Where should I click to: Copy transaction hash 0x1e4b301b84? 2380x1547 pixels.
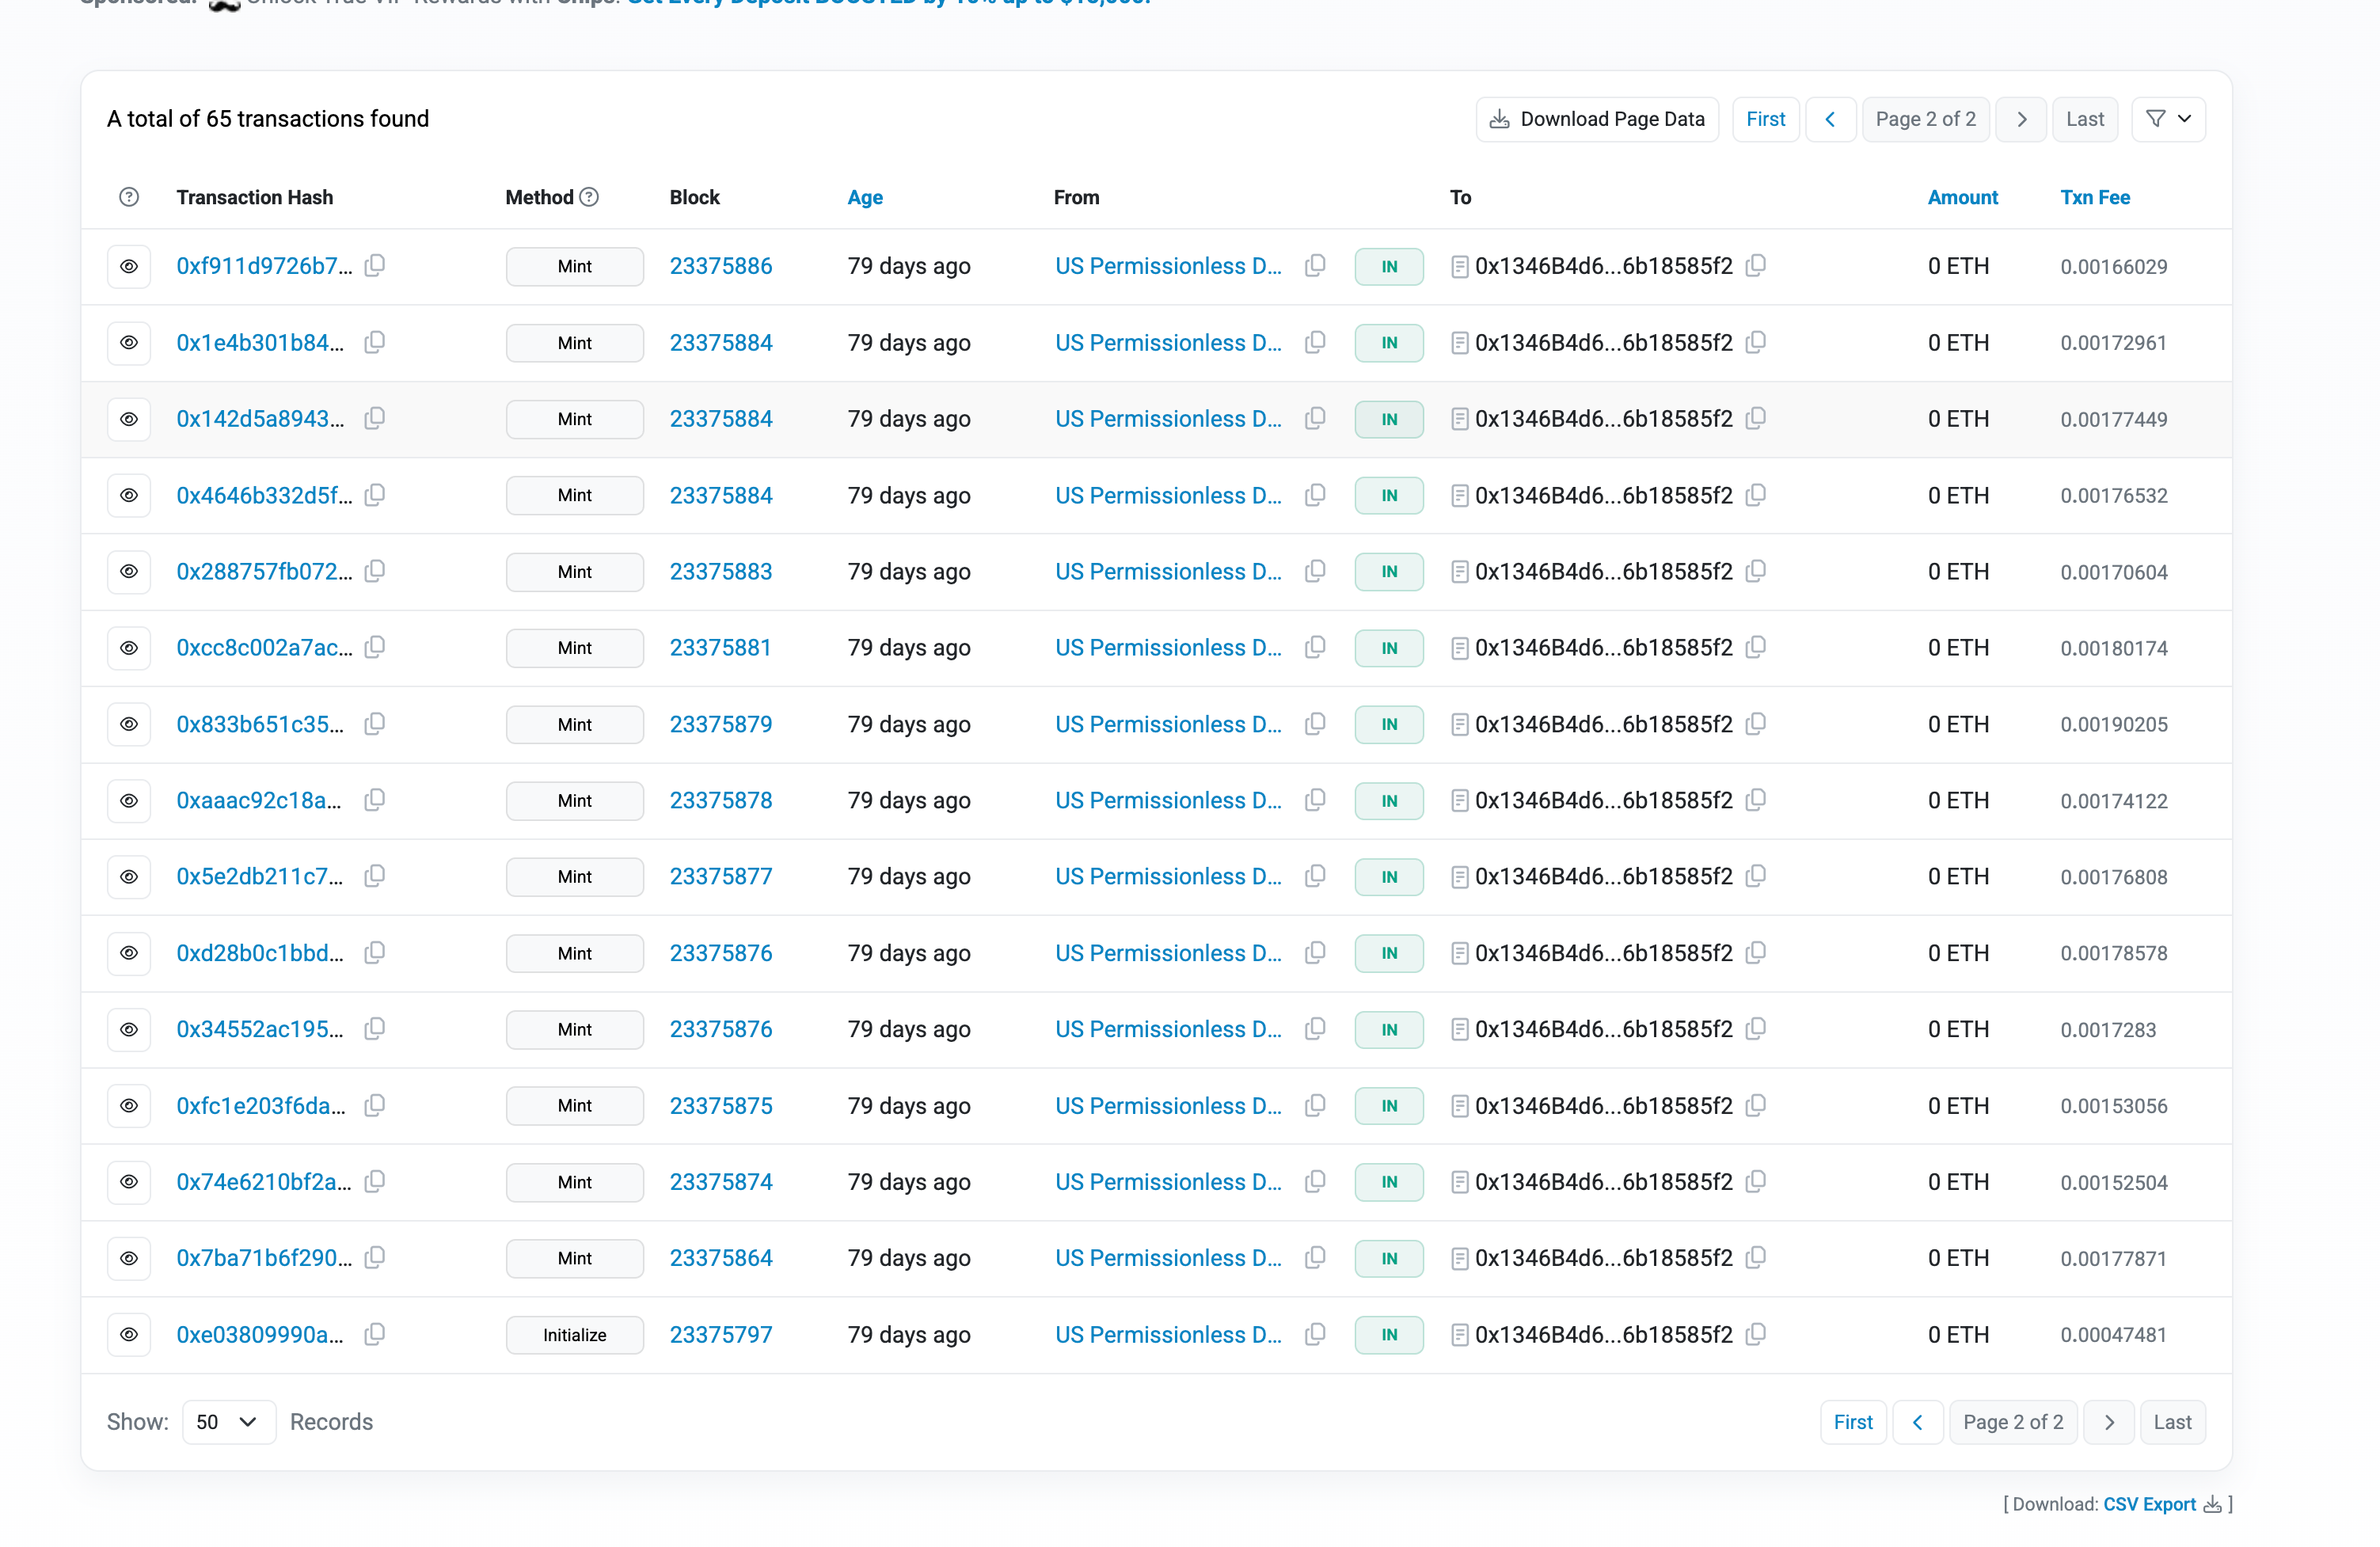tap(374, 342)
